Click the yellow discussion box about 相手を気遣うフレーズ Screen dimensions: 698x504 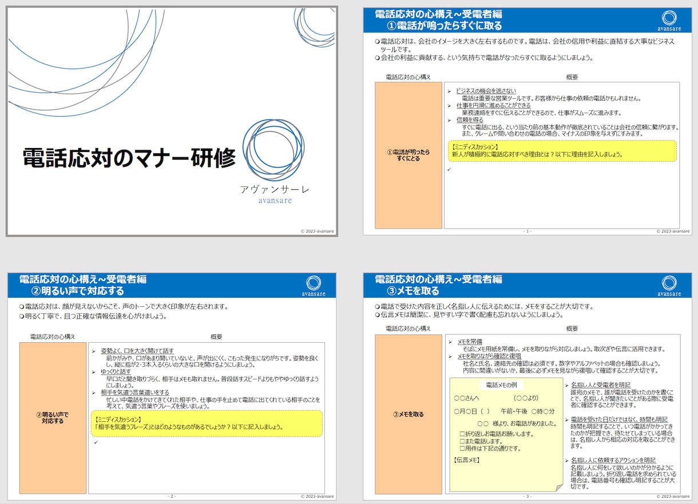(x=207, y=423)
